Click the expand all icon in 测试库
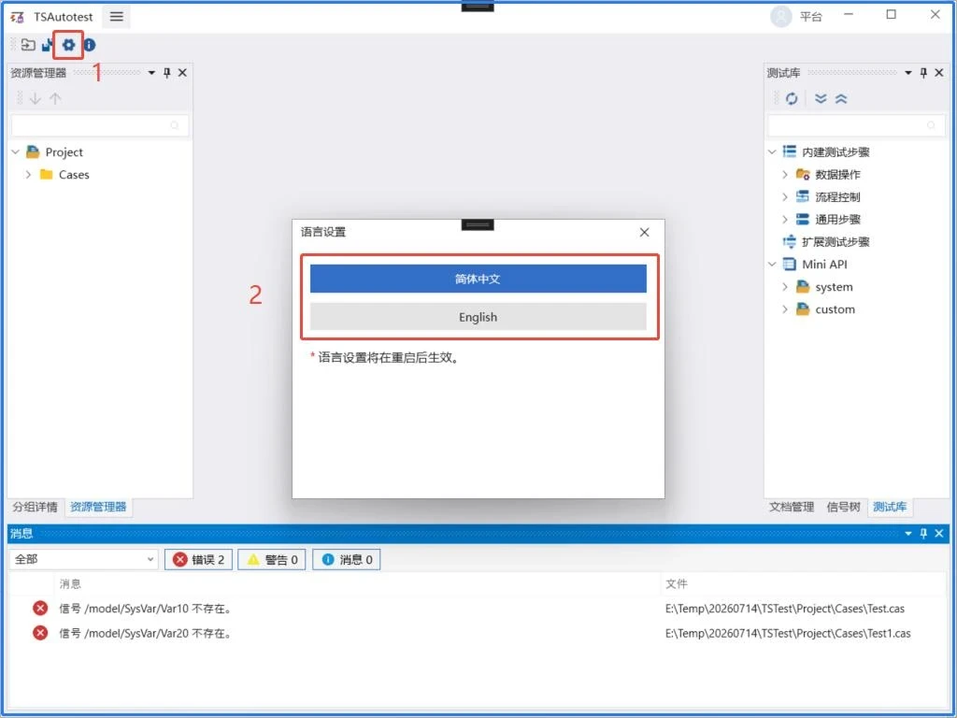 coord(821,98)
